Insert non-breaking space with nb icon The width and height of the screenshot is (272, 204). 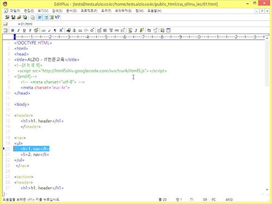[x=44, y=30]
